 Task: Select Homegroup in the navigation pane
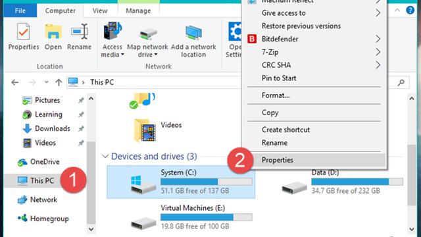49,219
